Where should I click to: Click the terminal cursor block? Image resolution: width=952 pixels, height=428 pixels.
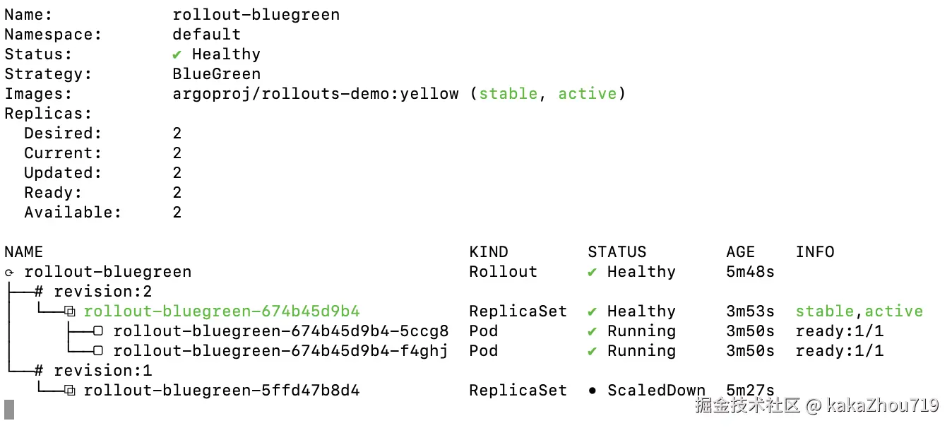point(9,410)
